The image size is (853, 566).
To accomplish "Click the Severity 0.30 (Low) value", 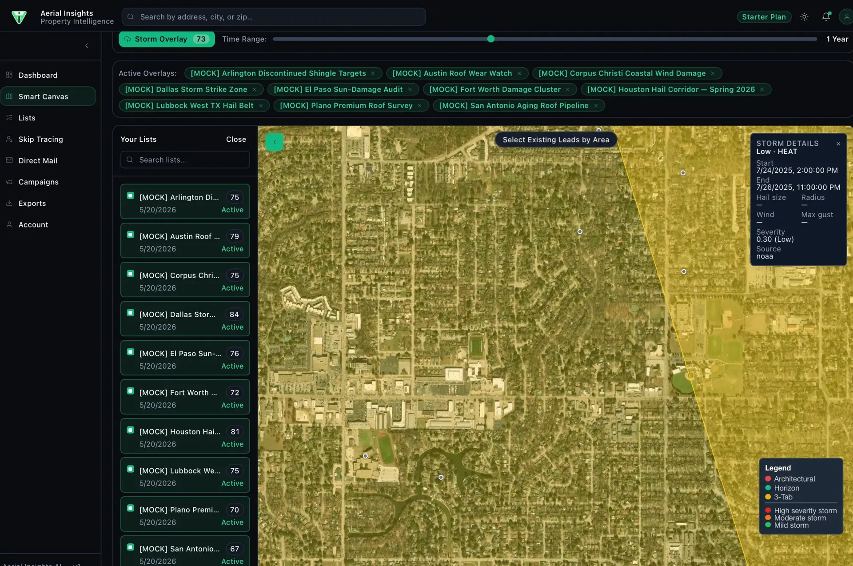I will (775, 239).
